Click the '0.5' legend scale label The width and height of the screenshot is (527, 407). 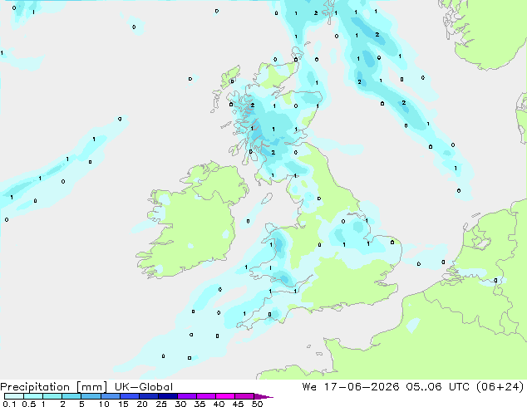29,404
